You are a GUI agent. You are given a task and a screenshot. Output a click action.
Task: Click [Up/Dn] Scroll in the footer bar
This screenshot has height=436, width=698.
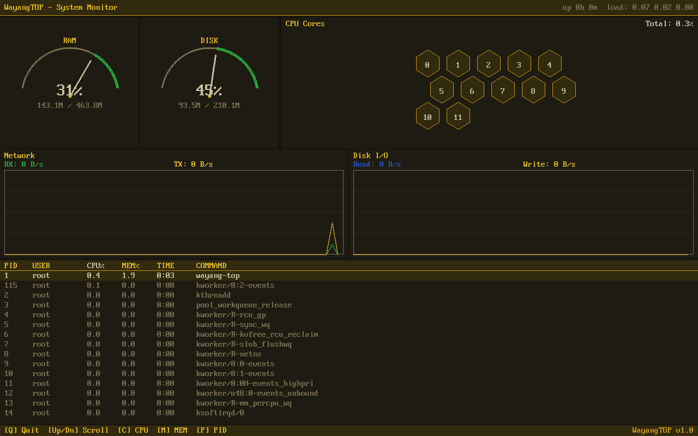coord(78,429)
